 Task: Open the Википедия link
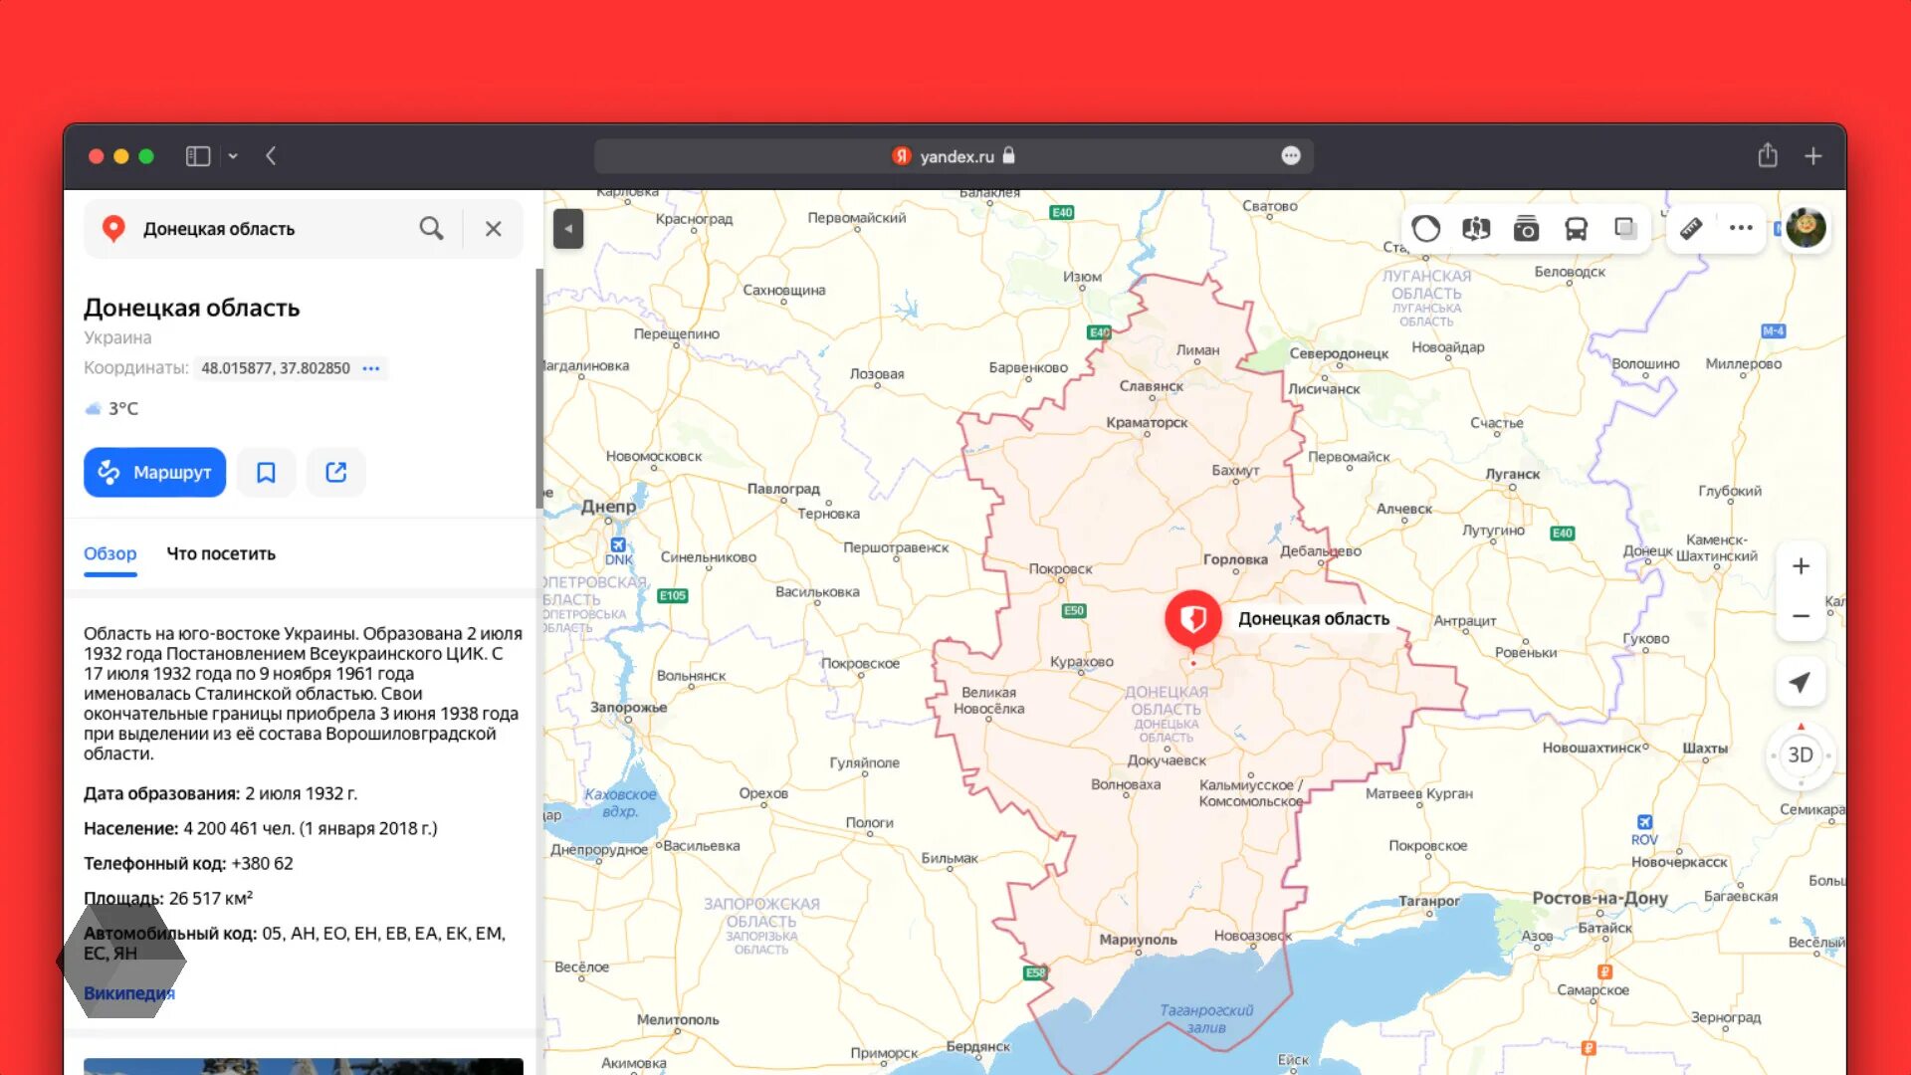129,992
